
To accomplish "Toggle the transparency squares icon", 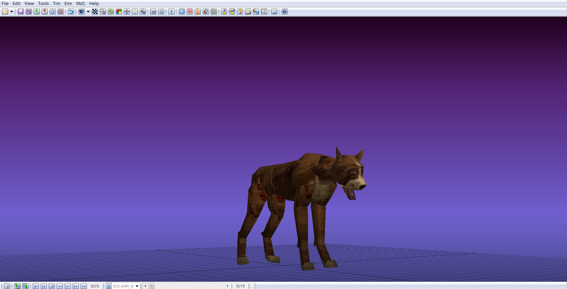I will (x=103, y=12).
